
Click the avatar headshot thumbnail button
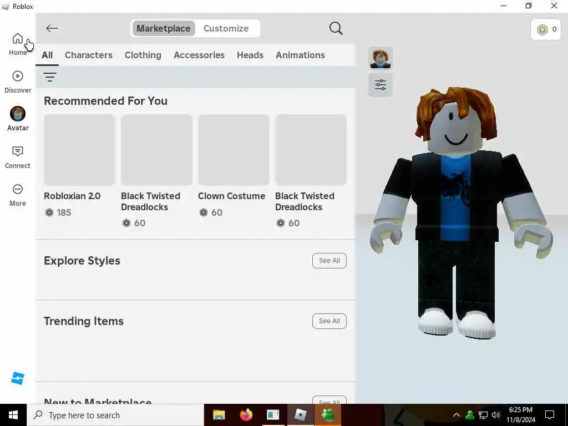(381, 58)
